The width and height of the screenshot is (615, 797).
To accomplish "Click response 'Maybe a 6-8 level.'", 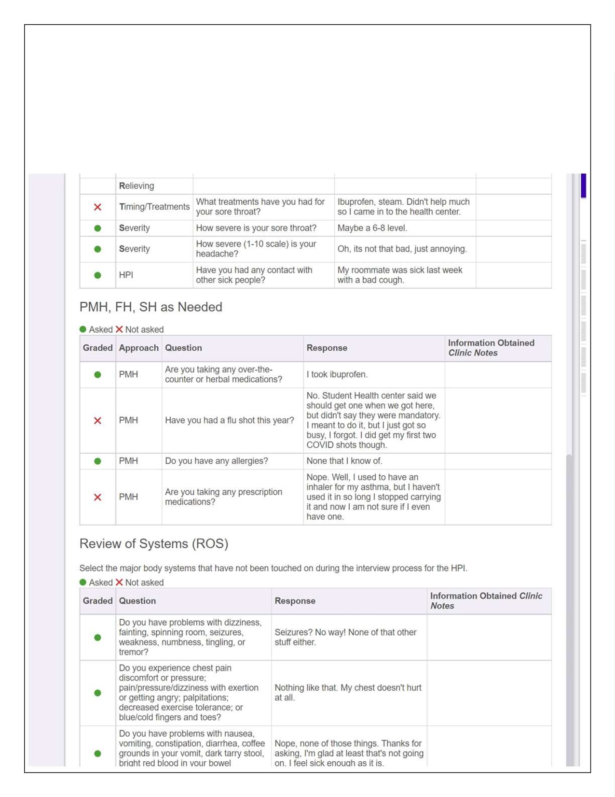I will 372,228.
